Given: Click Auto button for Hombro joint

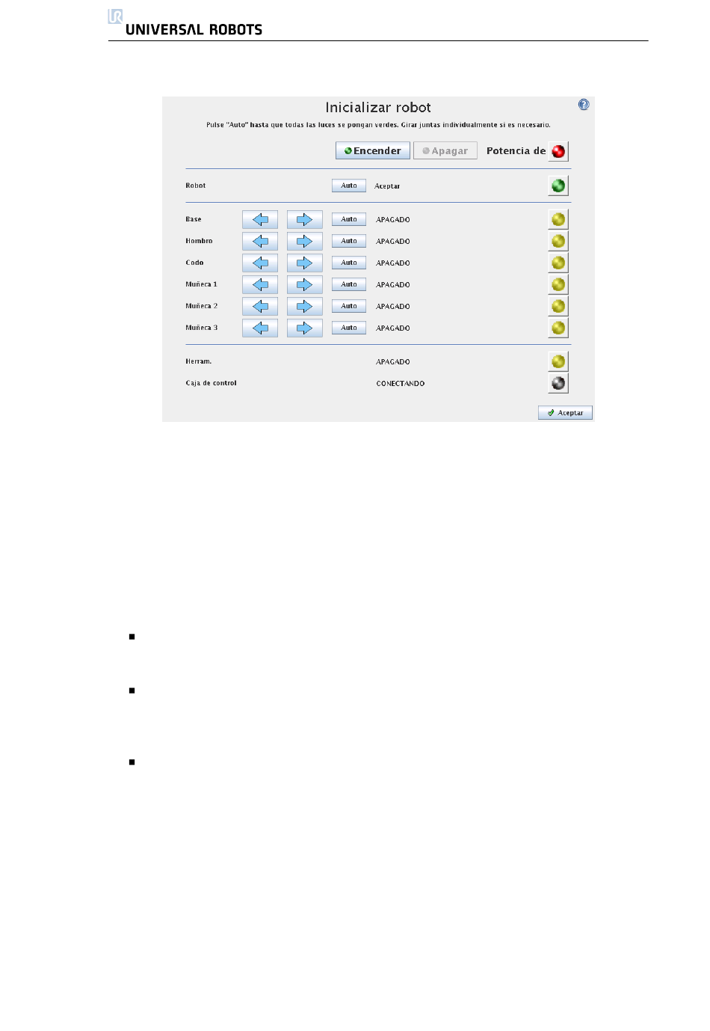Looking at the screenshot, I should pyautogui.click(x=349, y=241).
